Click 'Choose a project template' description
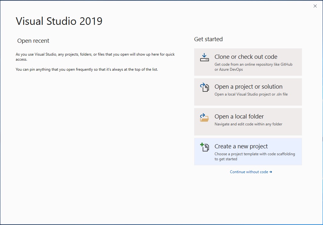The height and width of the screenshot is (225, 323). point(255,156)
